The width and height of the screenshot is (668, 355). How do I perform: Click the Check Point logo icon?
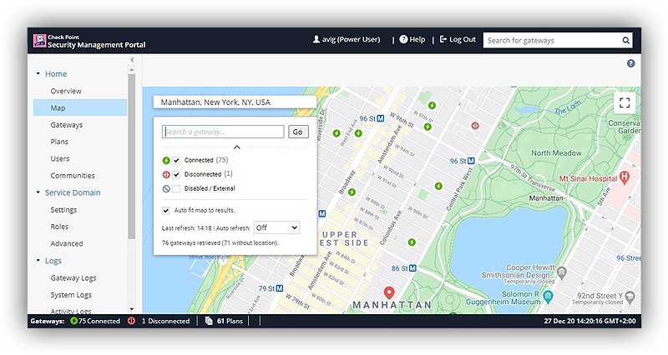pyautogui.click(x=39, y=41)
